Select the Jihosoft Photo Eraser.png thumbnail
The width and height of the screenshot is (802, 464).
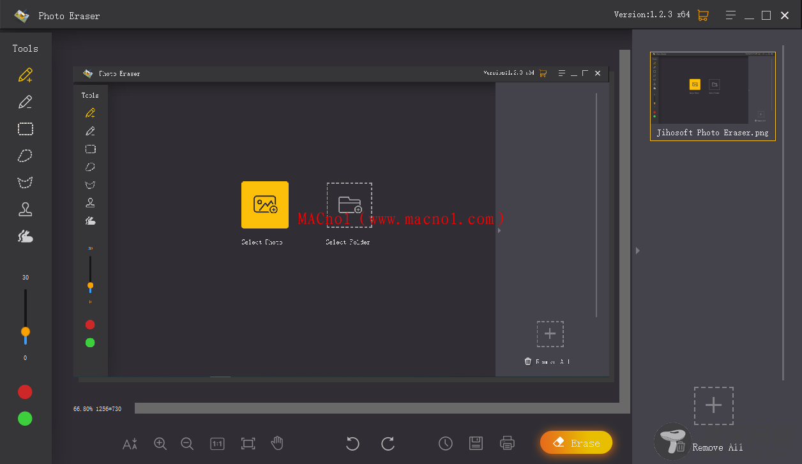point(713,96)
